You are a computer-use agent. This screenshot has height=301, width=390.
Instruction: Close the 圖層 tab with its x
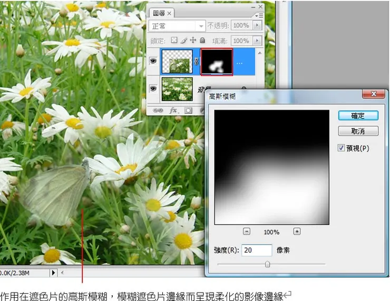[169, 13]
